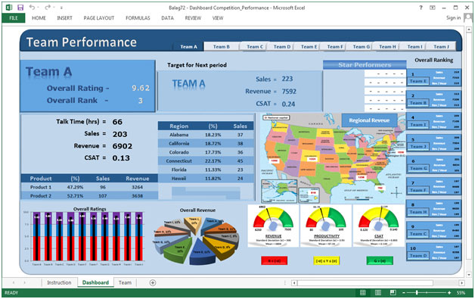475x299 pixels.
Task: Click the zoom slider handle
Action: coord(418,293)
